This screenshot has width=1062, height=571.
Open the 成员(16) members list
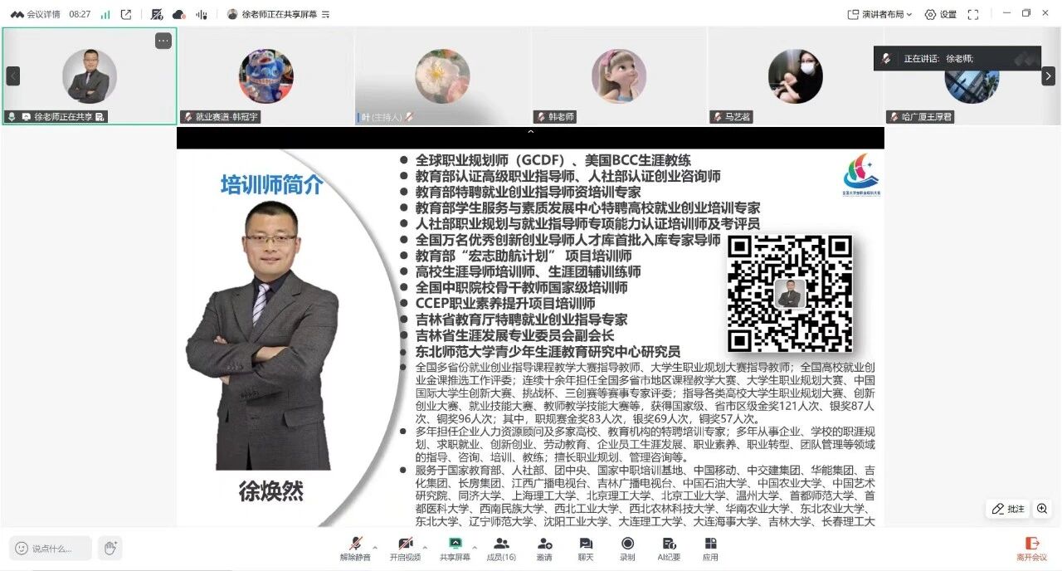[x=500, y=548]
